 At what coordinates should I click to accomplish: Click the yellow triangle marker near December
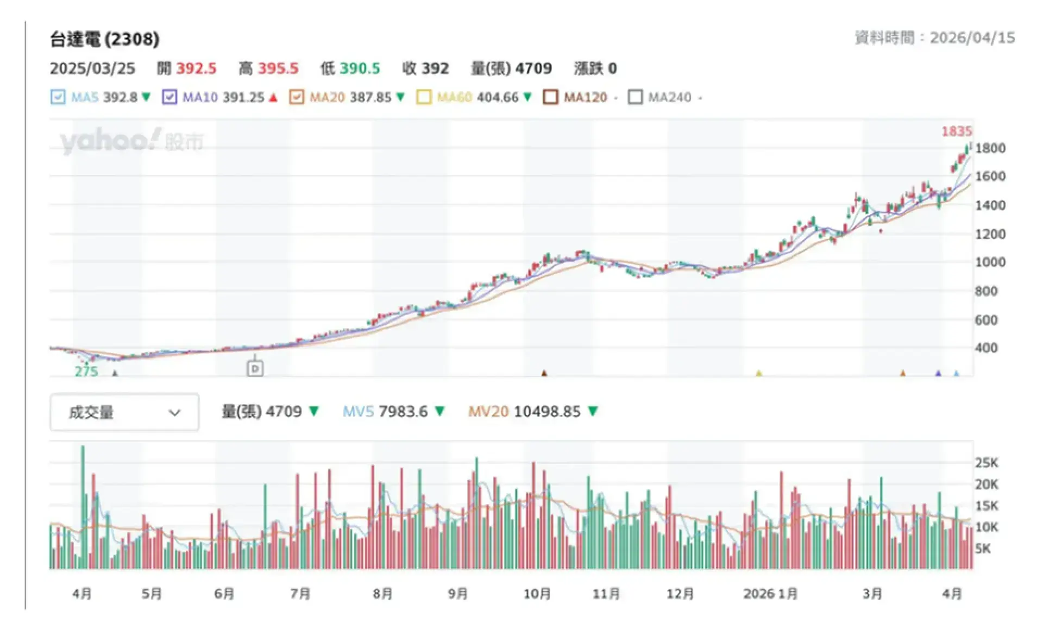point(759,374)
